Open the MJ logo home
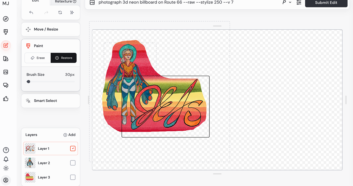 click(6, 3)
